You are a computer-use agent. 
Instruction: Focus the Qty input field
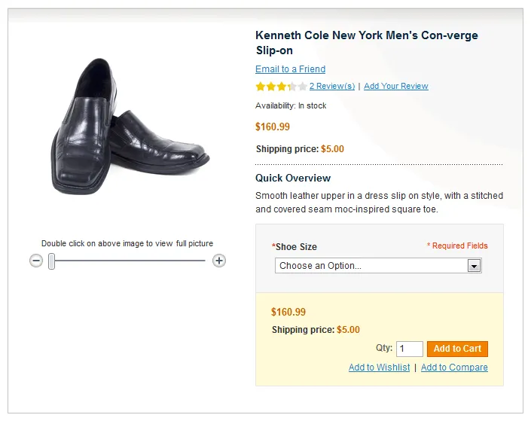(410, 349)
